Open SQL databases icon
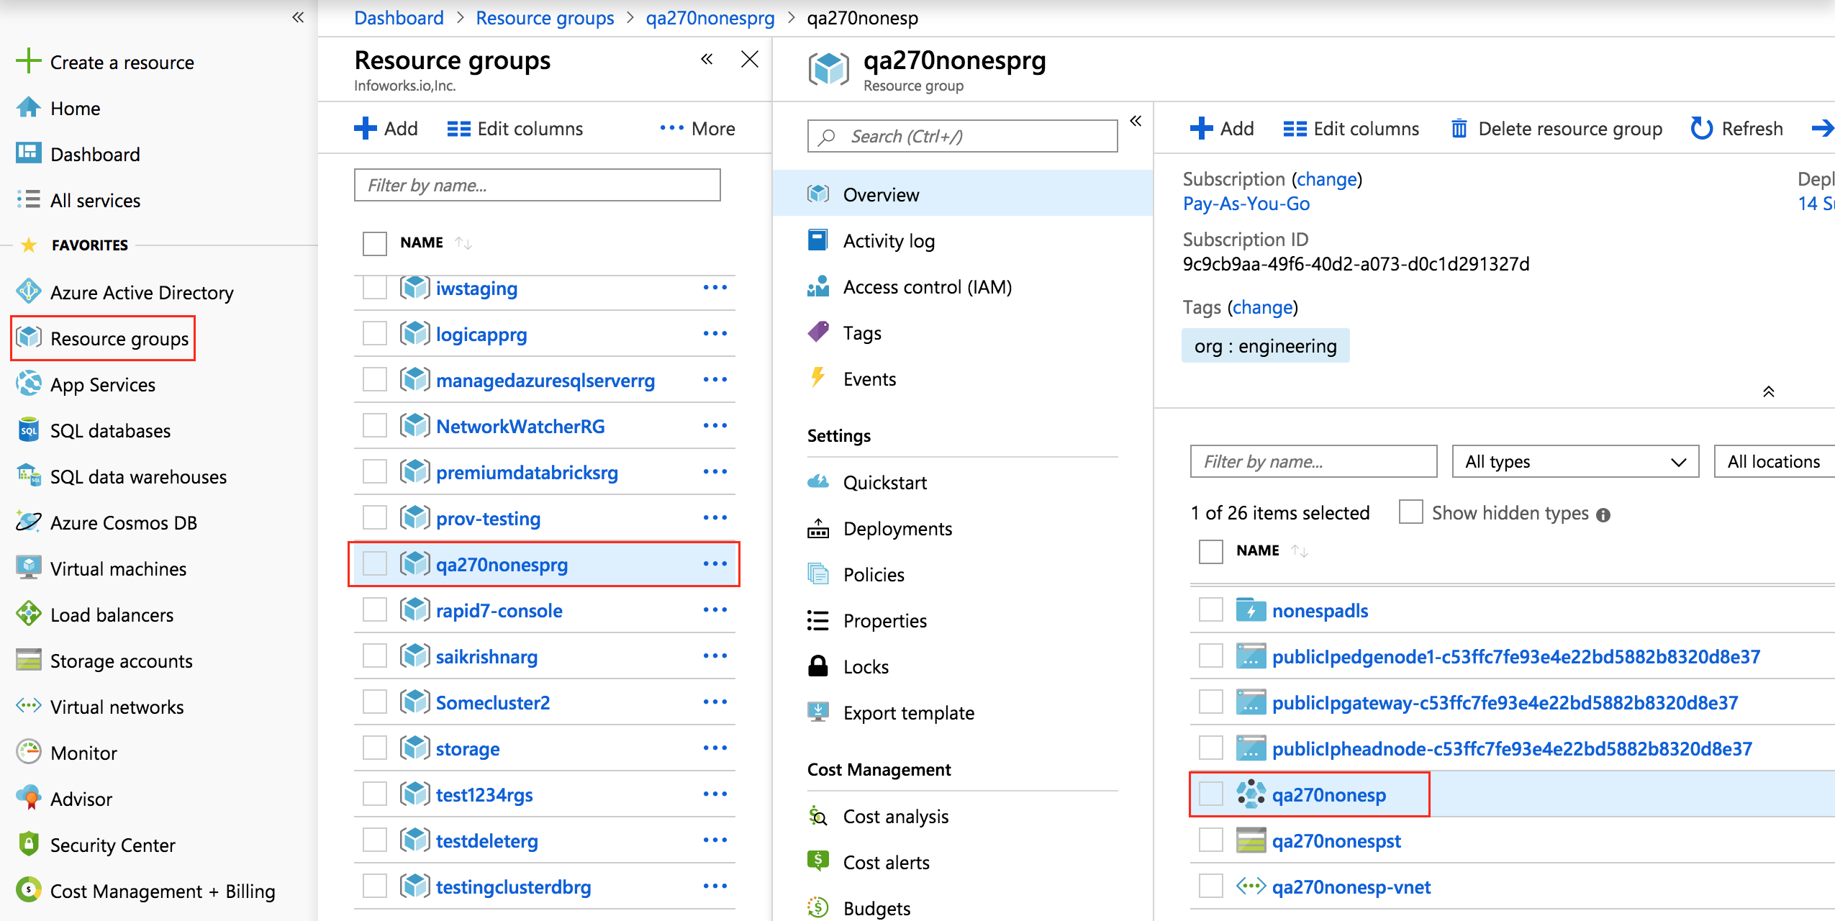1835x921 pixels. pos(28,430)
